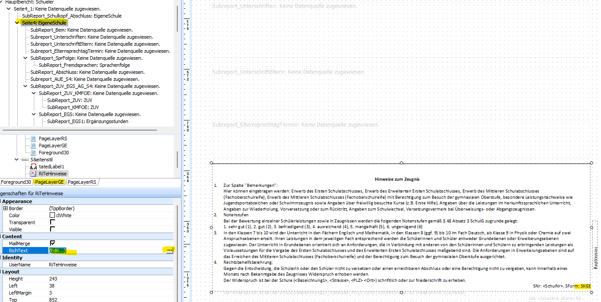The width and height of the screenshot is (601, 302).
Task: Switch to the Foreground30 tab
Action: tap(16, 182)
